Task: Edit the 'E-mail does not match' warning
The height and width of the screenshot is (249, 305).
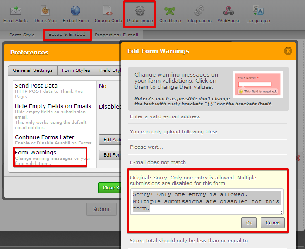Action: click(158, 162)
